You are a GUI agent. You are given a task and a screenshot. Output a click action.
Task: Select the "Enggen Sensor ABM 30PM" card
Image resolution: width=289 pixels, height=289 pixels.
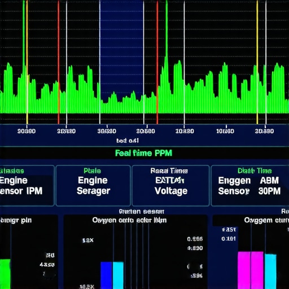tap(250, 186)
